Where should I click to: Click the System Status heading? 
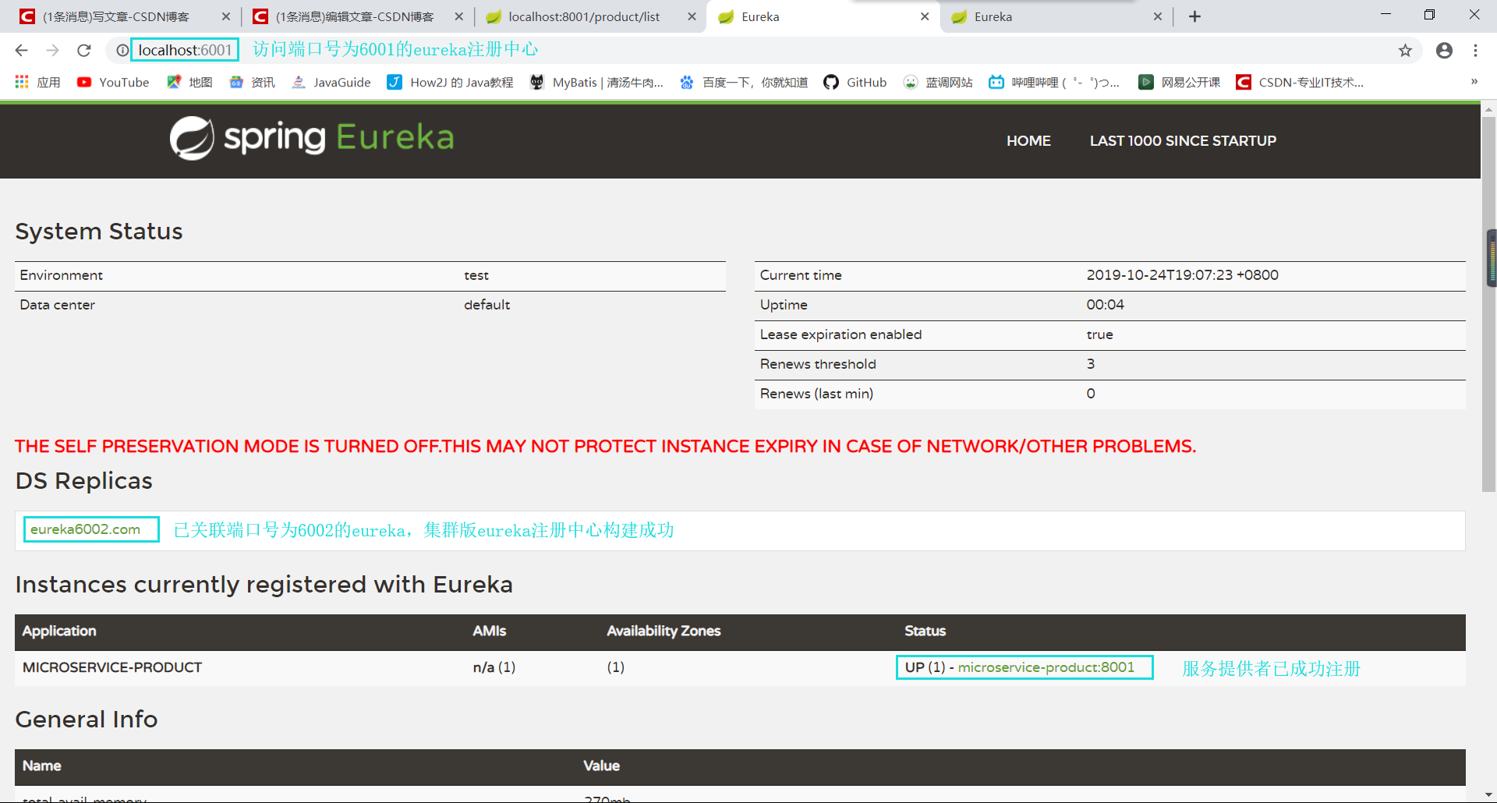[x=99, y=232]
